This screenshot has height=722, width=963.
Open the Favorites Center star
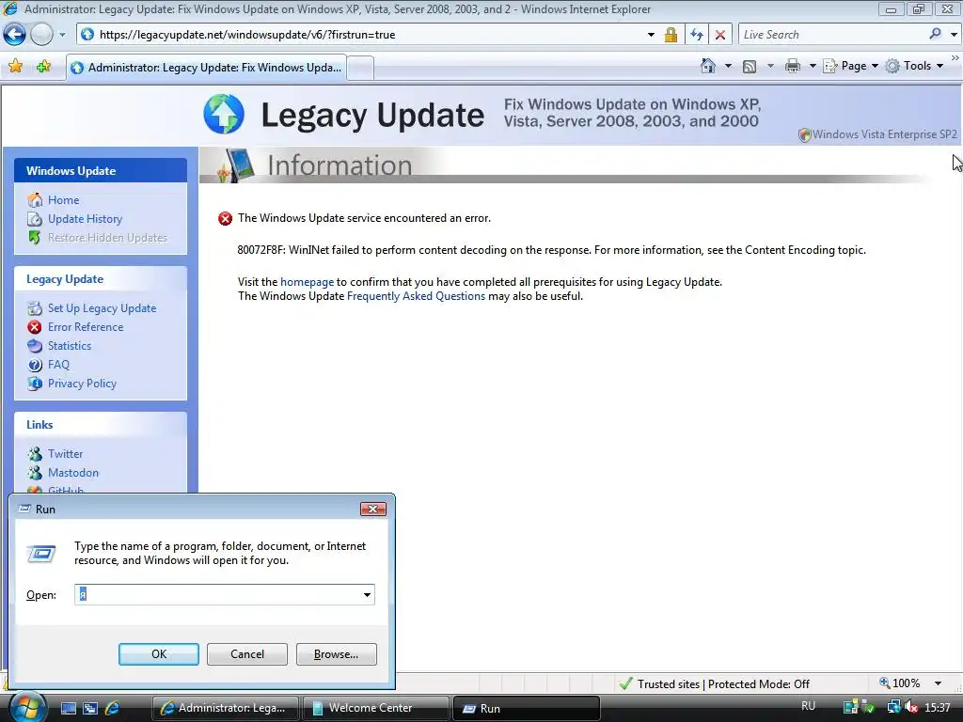click(x=15, y=67)
